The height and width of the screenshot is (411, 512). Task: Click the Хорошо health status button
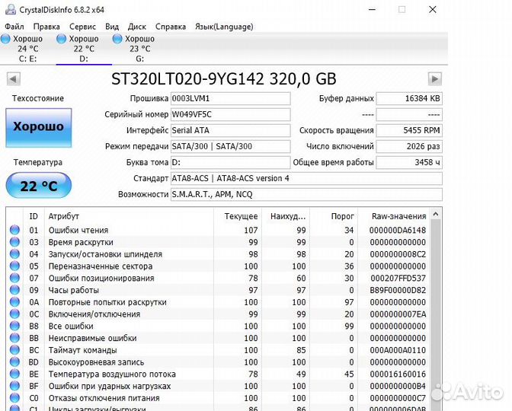(39, 128)
